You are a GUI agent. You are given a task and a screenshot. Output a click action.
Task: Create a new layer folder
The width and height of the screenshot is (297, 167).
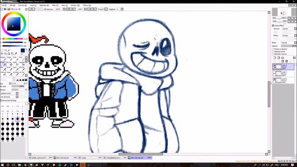pos(283,58)
